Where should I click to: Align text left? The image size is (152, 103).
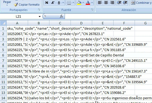(x=100, y=3)
